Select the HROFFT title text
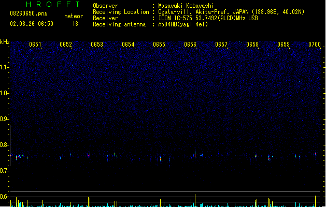Image resolution: width=326 pixels, height=207 pixels. 53,4
